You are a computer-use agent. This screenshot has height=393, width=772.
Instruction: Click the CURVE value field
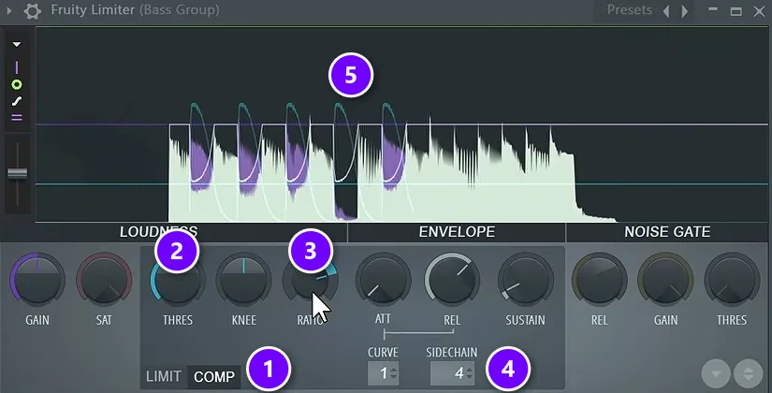(x=383, y=373)
